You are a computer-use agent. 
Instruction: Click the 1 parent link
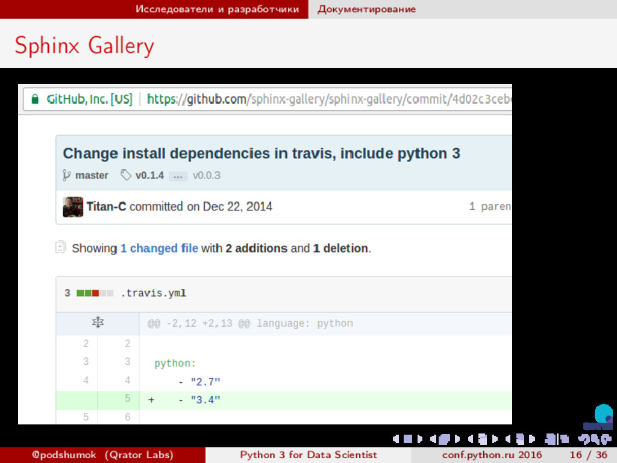point(490,206)
